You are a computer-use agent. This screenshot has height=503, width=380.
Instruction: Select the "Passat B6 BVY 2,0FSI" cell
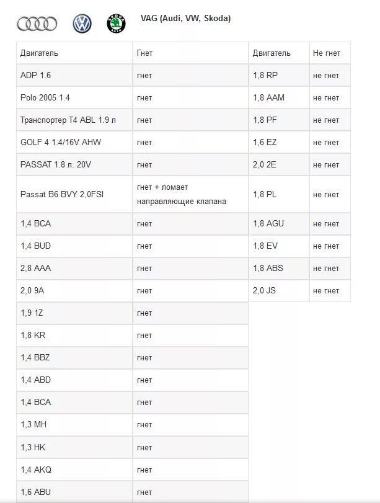pos(62,194)
